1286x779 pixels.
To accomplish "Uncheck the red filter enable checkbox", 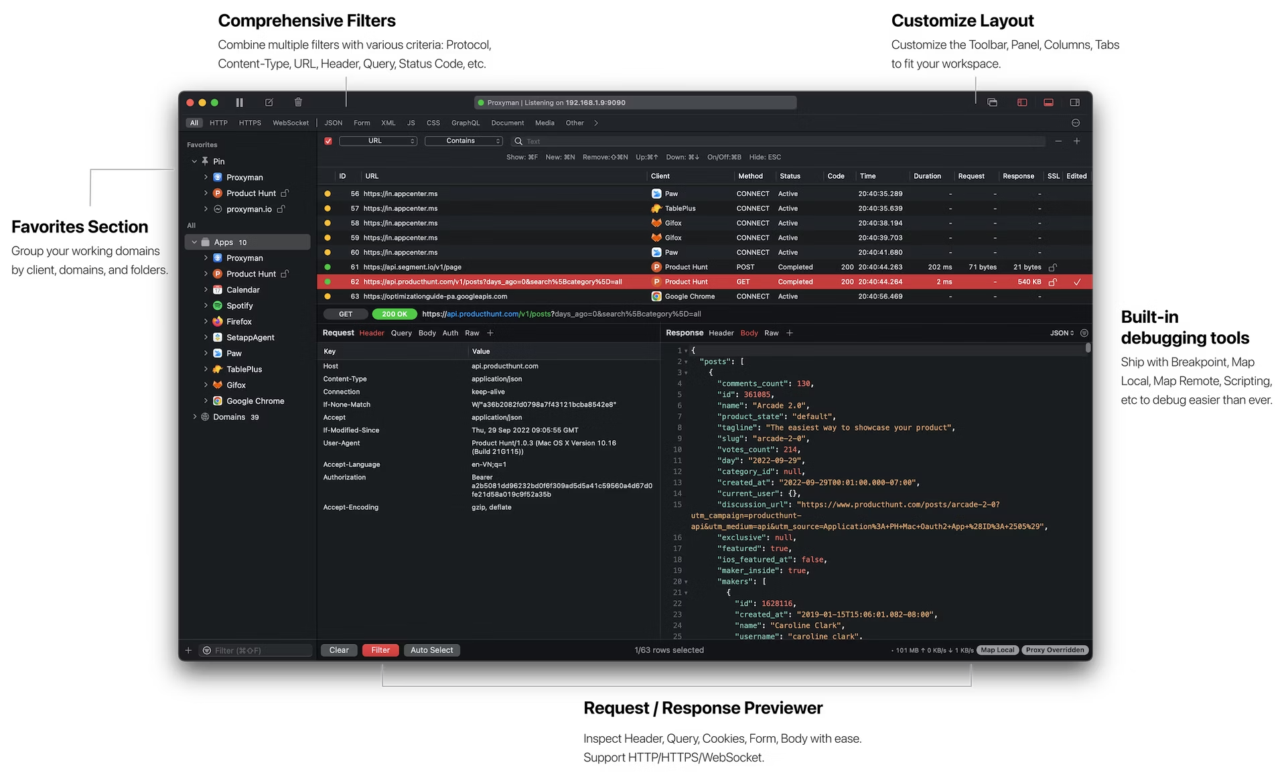I will (x=328, y=141).
